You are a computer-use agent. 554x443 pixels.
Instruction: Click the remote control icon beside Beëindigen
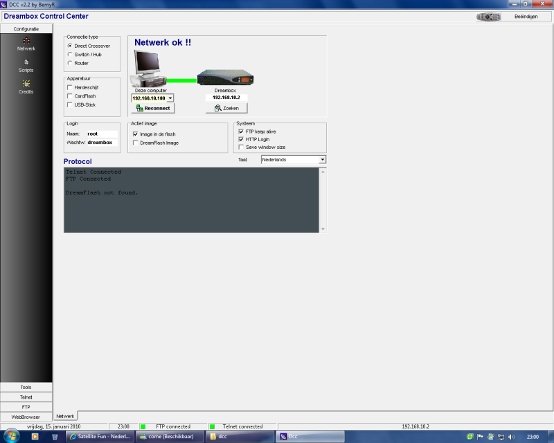[488, 17]
